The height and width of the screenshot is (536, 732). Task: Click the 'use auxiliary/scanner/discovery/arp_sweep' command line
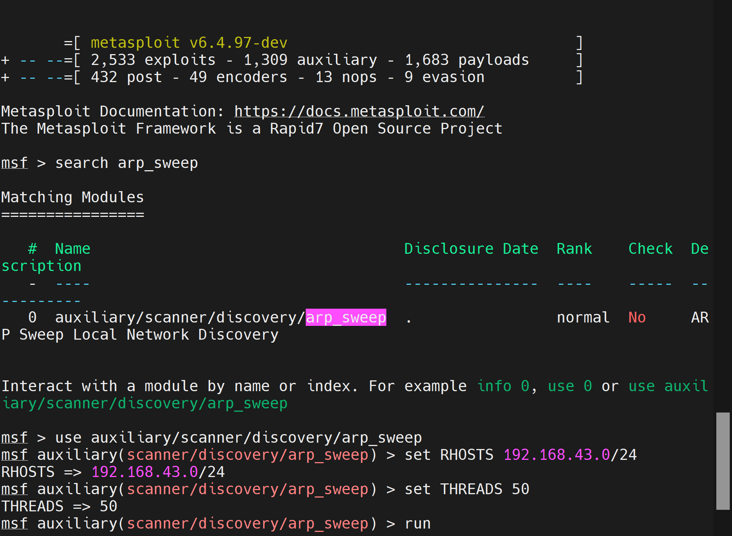238,438
